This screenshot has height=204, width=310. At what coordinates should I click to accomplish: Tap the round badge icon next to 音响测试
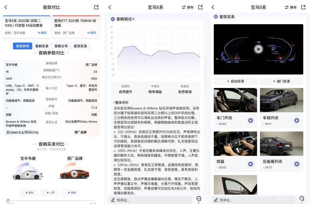pos(112,19)
